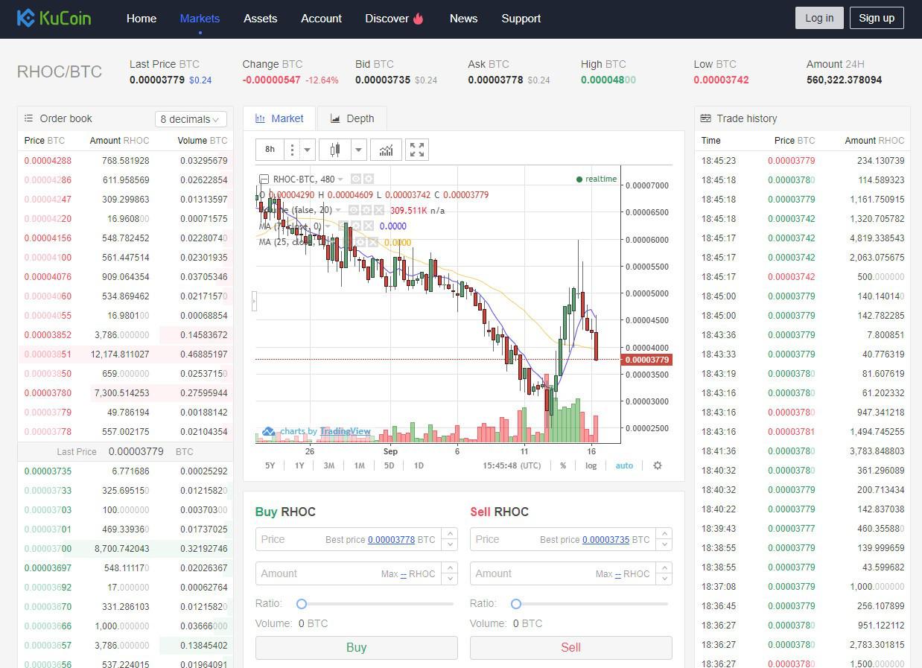Expand the RHOC-BTC, 480 legend dropdown
The width and height of the screenshot is (922, 668).
pyautogui.click(x=340, y=179)
